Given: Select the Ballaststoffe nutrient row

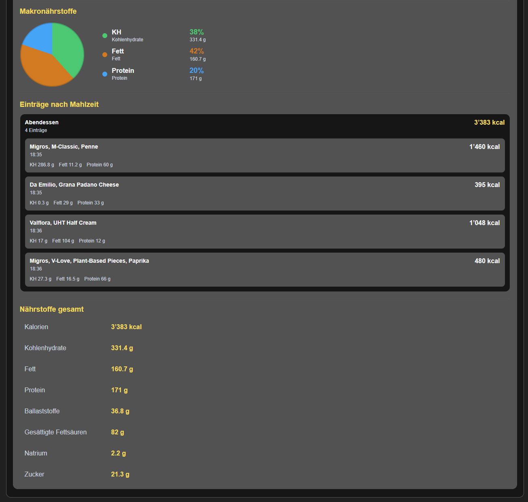Looking at the screenshot, I should pos(265,411).
